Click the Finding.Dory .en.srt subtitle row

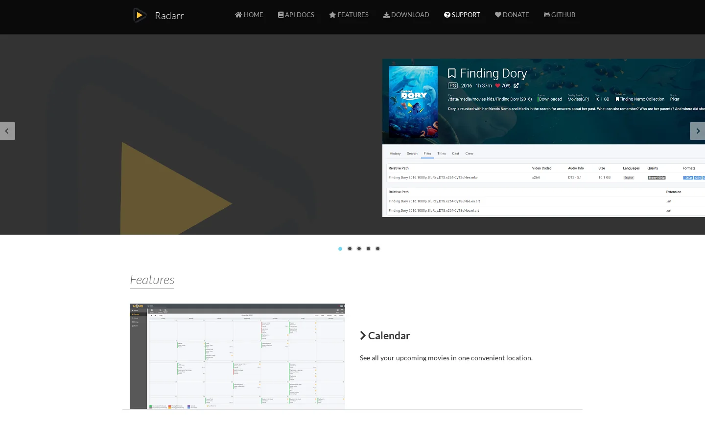pos(545,201)
